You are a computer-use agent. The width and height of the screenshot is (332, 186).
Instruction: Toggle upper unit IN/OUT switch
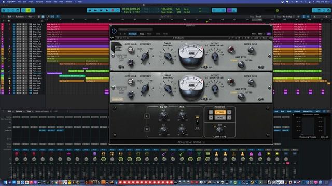pos(205,67)
